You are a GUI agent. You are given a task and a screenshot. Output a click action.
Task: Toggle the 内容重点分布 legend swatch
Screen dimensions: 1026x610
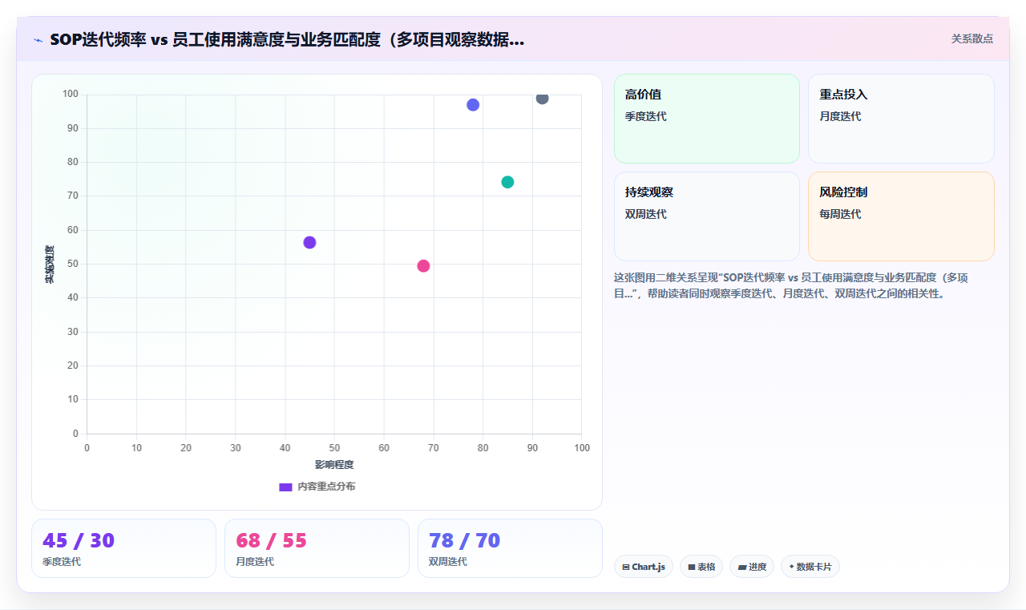click(x=285, y=487)
